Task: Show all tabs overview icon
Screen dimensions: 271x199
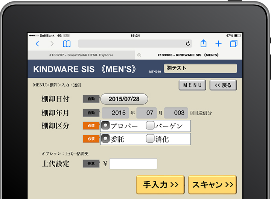Action: pyautogui.click(x=234, y=44)
